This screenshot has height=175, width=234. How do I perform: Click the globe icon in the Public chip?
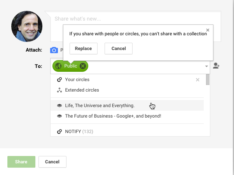(x=58, y=66)
